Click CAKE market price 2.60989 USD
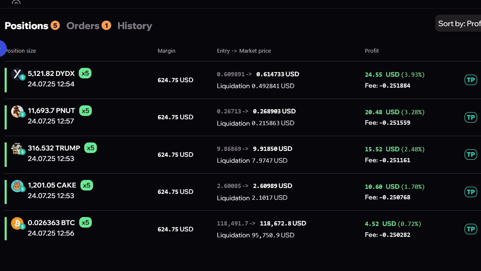Screen dimensions: 481x271 point(273,186)
